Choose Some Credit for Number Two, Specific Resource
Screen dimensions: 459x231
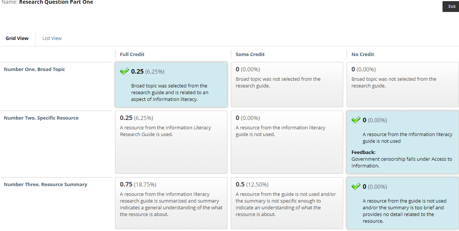[x=287, y=142]
